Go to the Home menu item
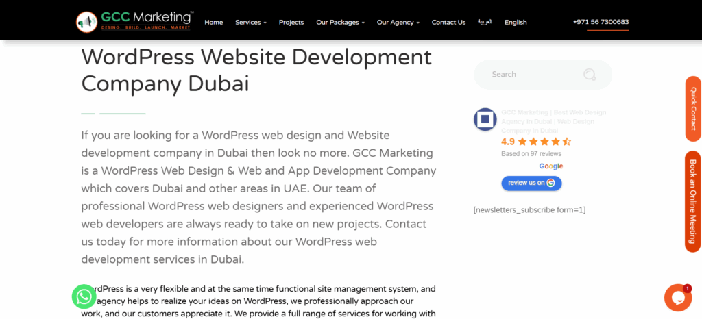Image resolution: width=702 pixels, height=319 pixels. coord(214,23)
